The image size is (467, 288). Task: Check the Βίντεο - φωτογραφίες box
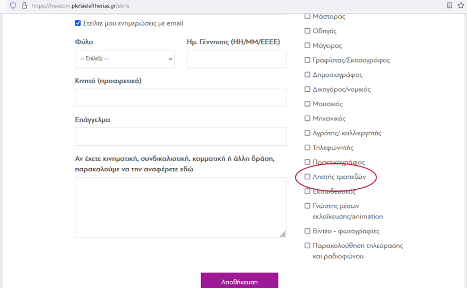[307, 231]
